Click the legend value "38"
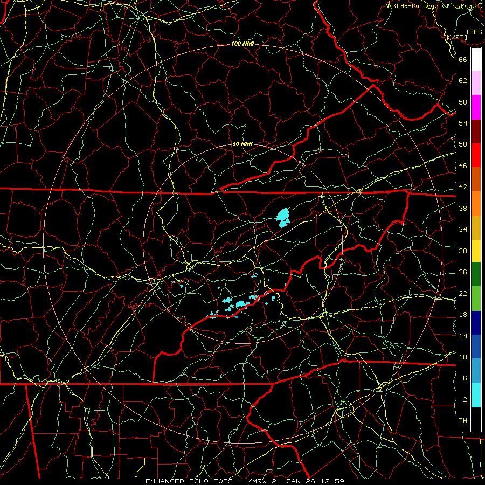Viewport: 485px width, 485px height. [x=463, y=208]
